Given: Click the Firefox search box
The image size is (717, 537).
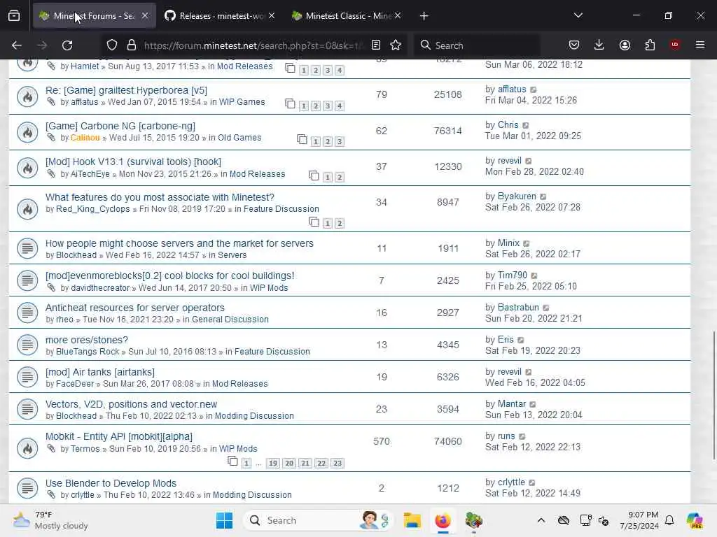Looking at the screenshot, I should coord(478,45).
